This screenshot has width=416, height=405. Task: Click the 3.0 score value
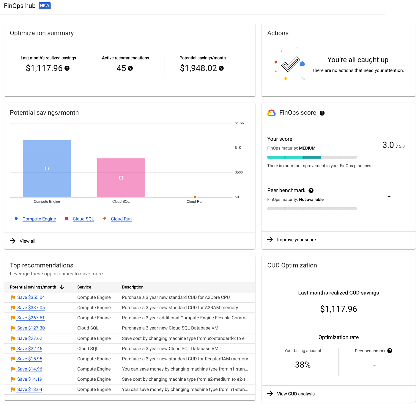[388, 145]
